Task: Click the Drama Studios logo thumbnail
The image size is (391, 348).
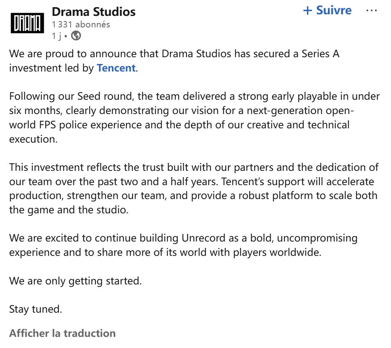Action: pos(27,24)
